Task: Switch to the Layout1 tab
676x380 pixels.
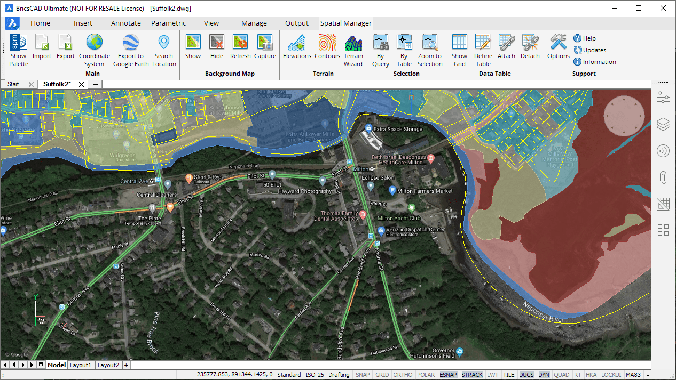Action: pyautogui.click(x=81, y=365)
